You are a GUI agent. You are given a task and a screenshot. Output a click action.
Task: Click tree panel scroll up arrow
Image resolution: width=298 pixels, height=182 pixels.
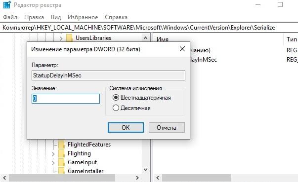(x=146, y=38)
